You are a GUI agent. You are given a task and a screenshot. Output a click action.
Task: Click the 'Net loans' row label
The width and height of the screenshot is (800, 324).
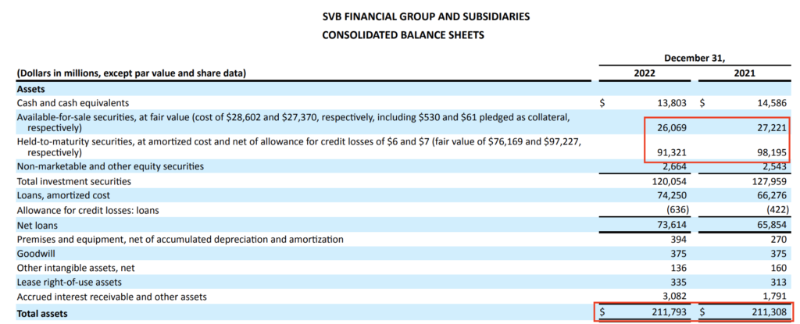tap(37, 225)
